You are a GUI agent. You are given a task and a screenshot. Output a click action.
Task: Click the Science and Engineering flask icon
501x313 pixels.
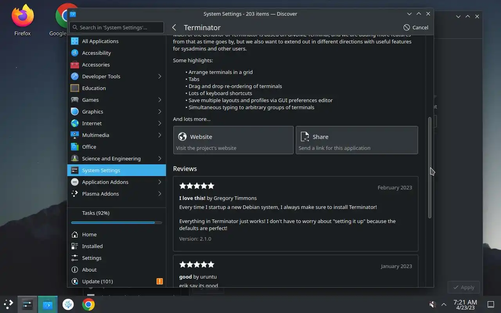75,158
